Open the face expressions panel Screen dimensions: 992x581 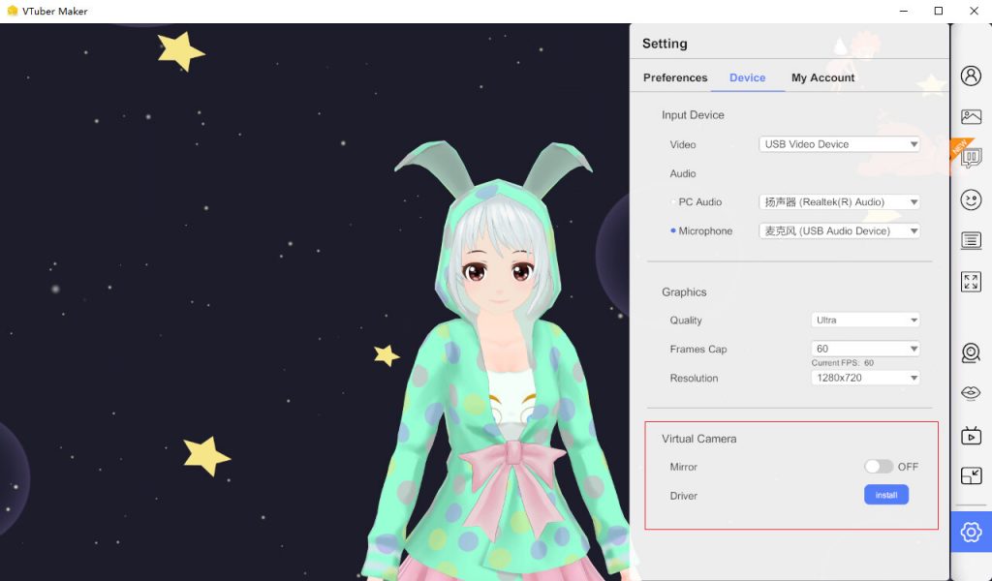[971, 200]
